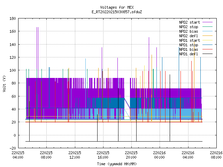Screen dimensions: 223x167
Task: Click the y-axis tick value 100
Action: [x=13, y=70]
